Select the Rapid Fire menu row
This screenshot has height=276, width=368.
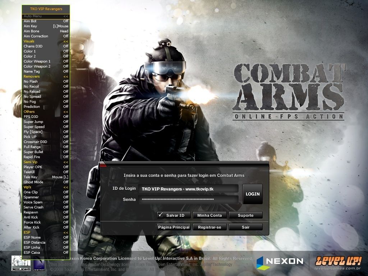(x=46, y=157)
